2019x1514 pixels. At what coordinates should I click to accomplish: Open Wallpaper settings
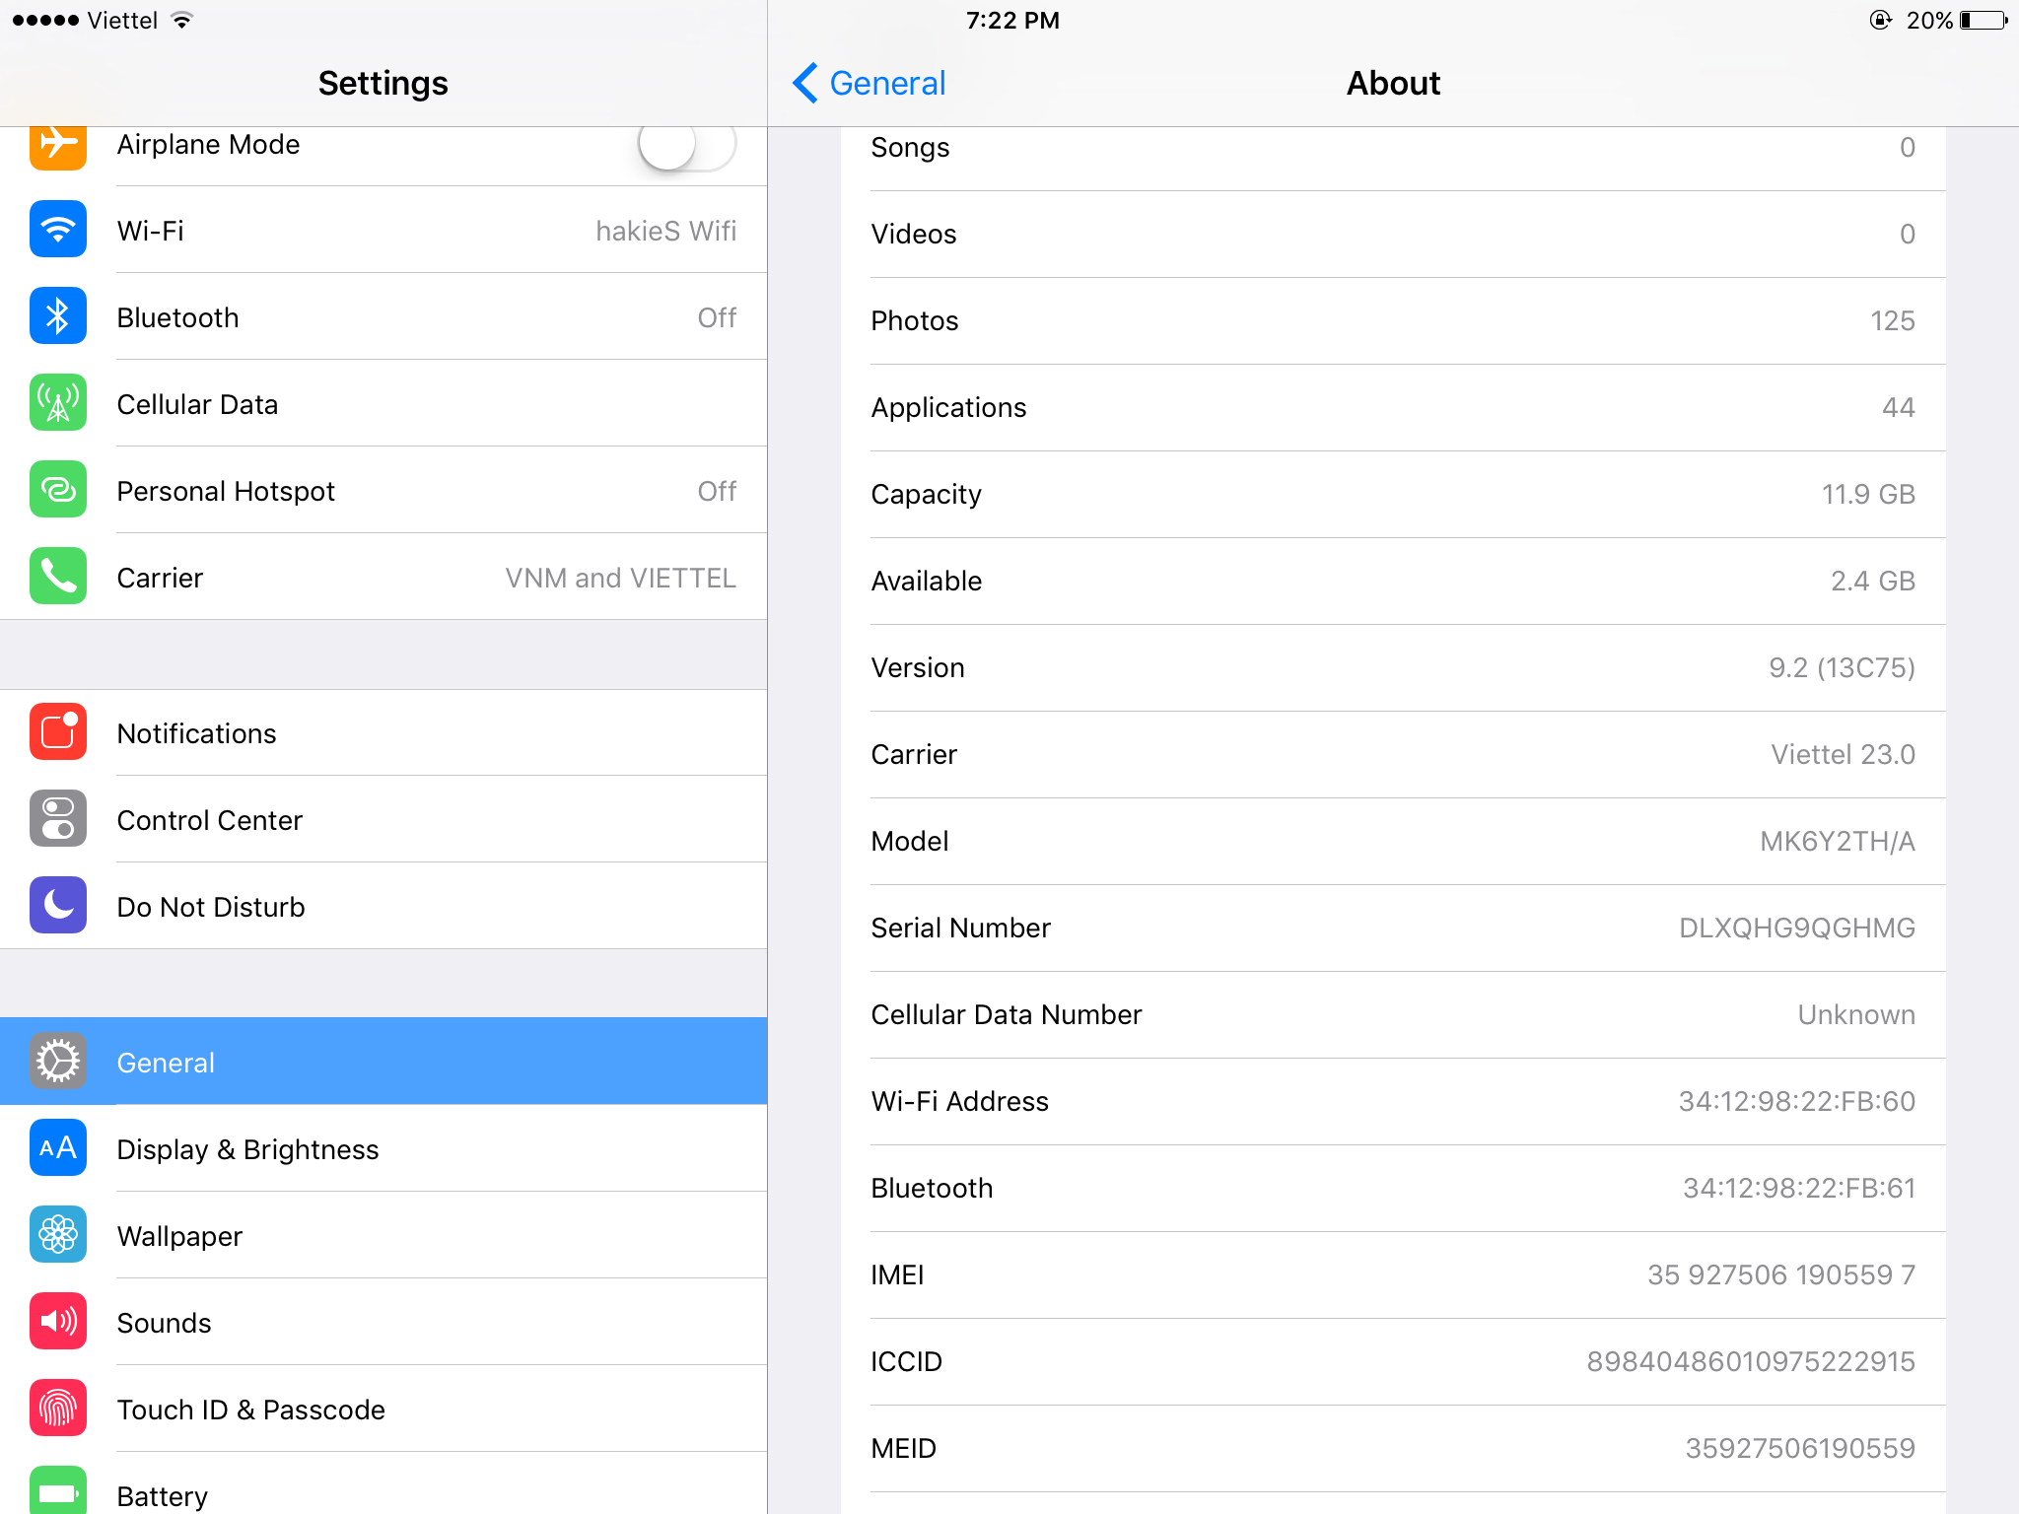click(x=383, y=1235)
